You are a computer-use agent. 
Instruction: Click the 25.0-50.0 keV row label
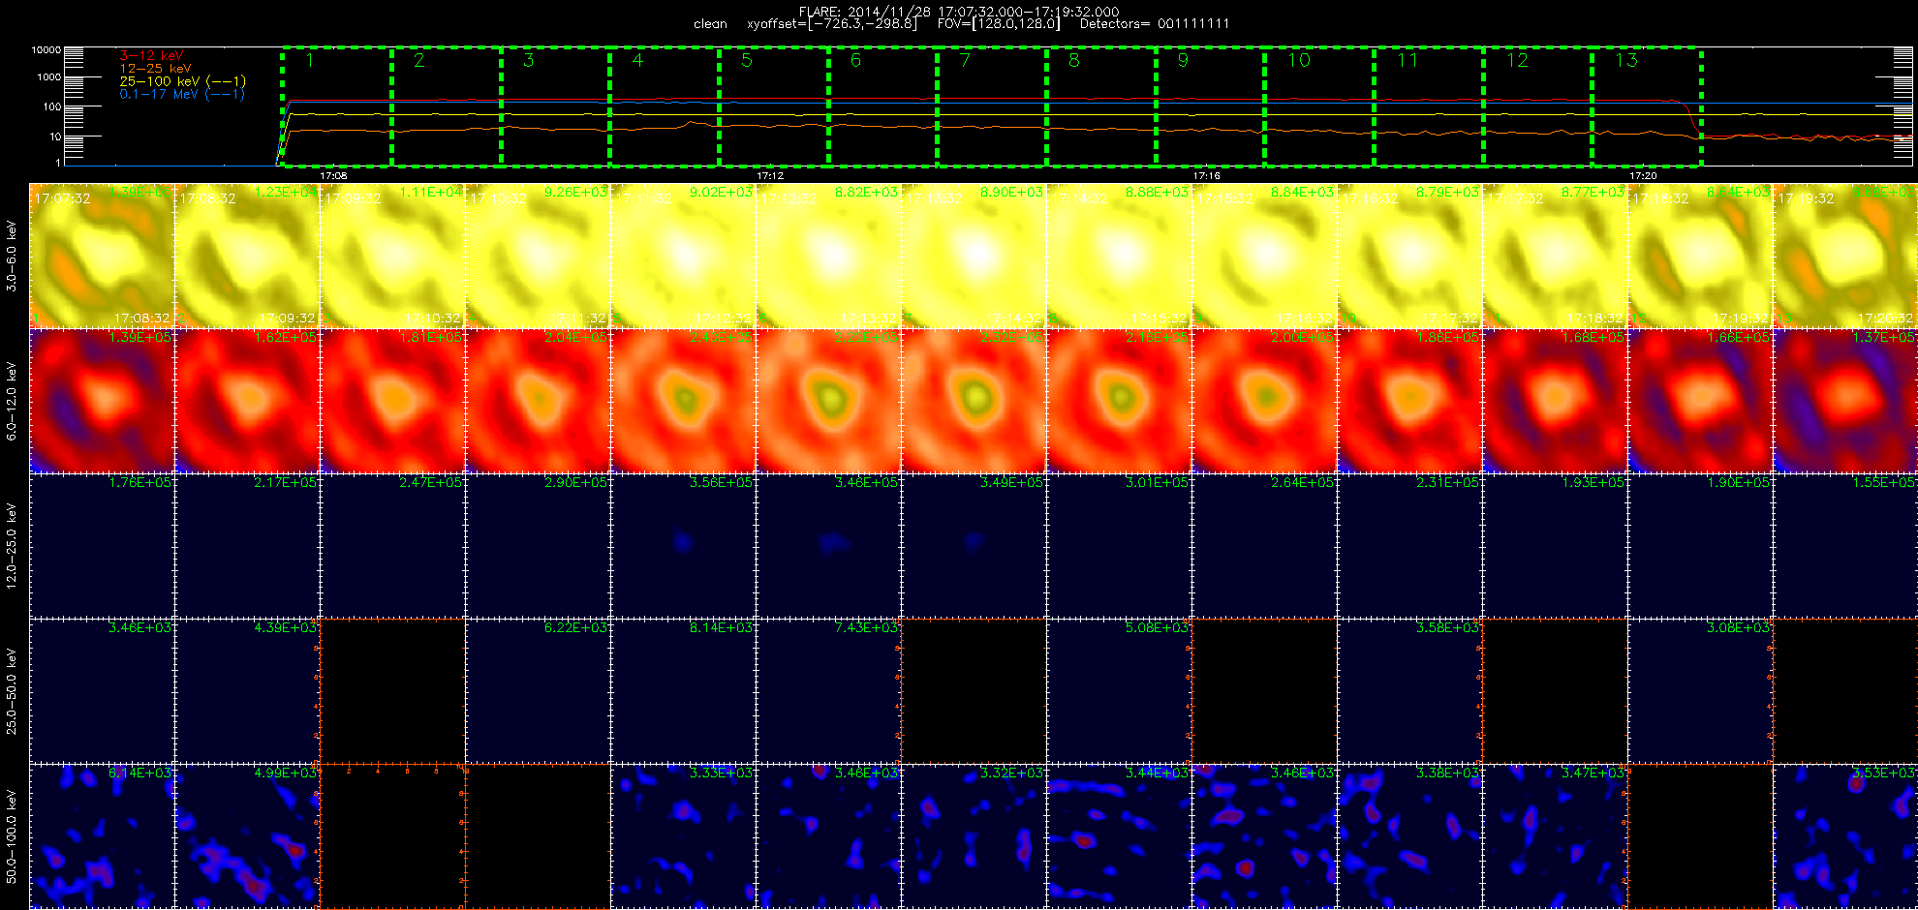pyautogui.click(x=12, y=691)
